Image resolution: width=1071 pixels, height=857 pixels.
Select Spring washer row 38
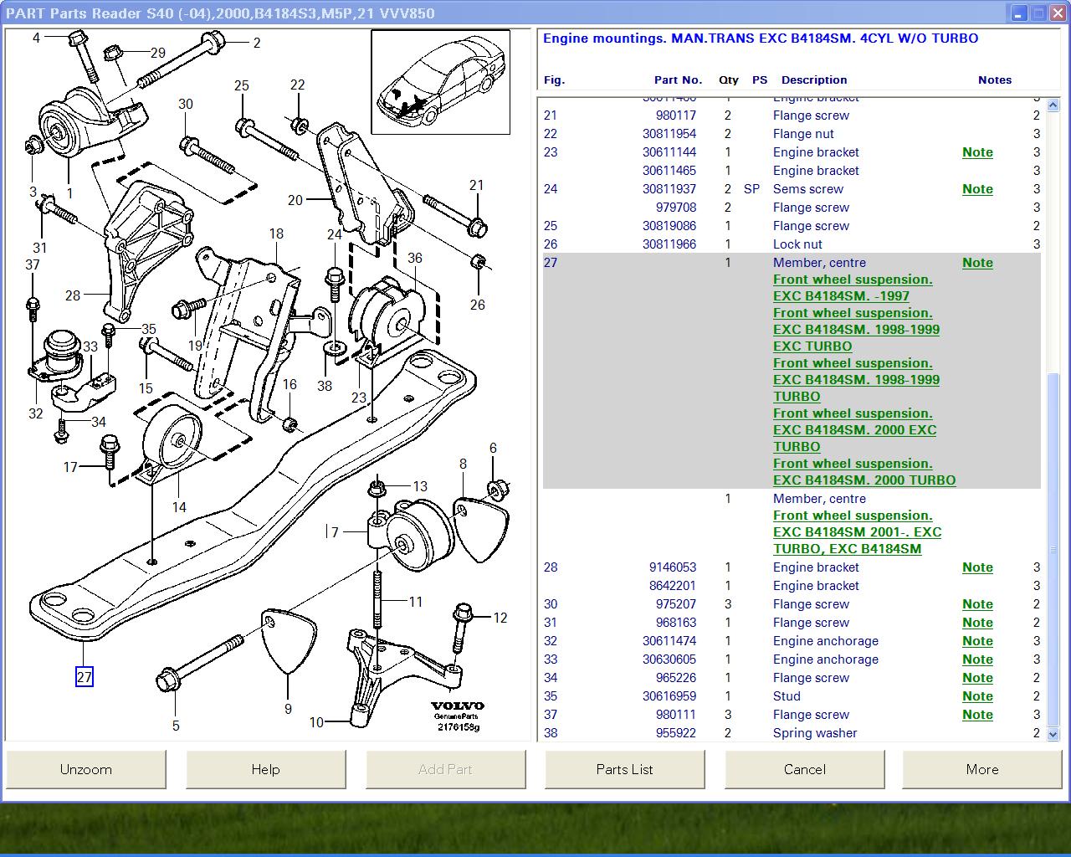792,733
